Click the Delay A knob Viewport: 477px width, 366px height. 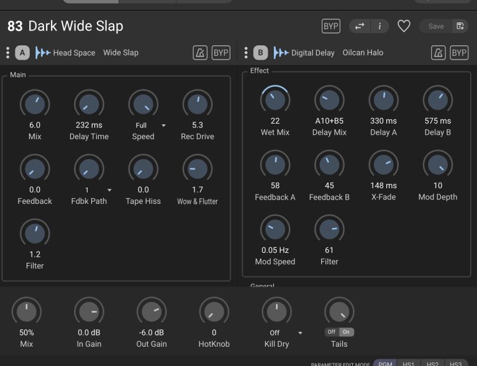pos(384,100)
